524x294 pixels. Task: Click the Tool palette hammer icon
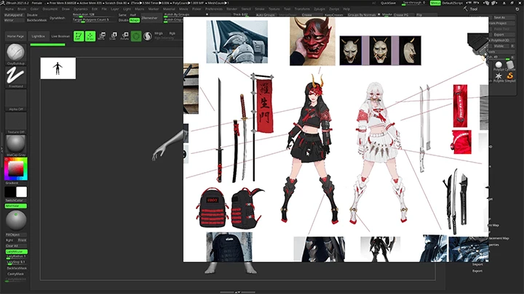tap(466, 9)
